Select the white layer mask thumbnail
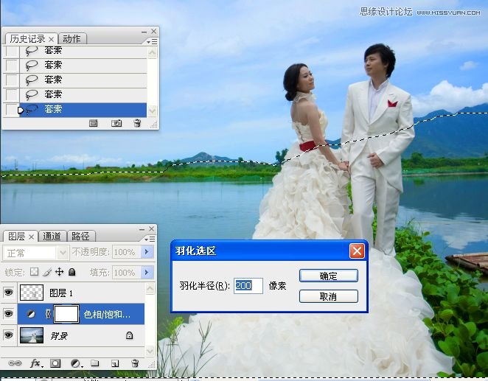 [66, 314]
